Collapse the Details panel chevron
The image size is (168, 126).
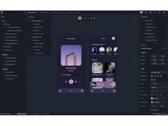[165, 45]
